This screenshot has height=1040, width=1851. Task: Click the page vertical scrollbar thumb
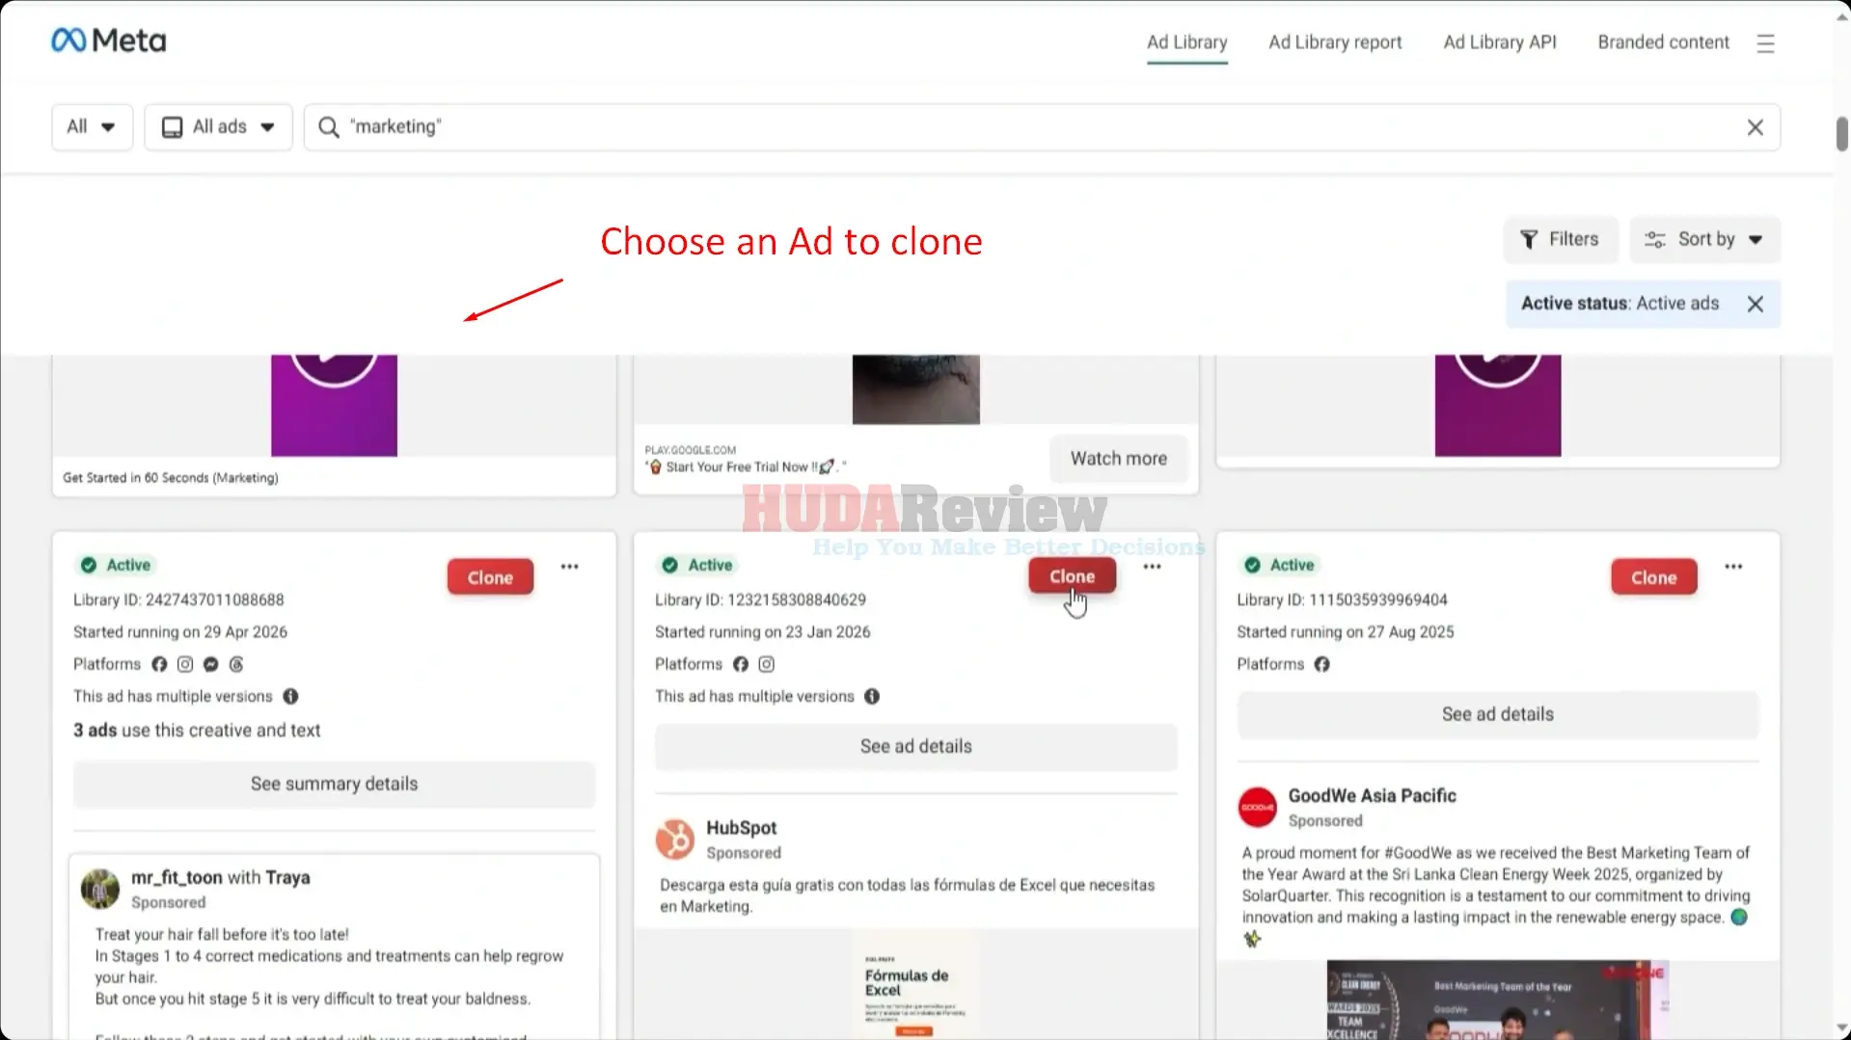1841,133
